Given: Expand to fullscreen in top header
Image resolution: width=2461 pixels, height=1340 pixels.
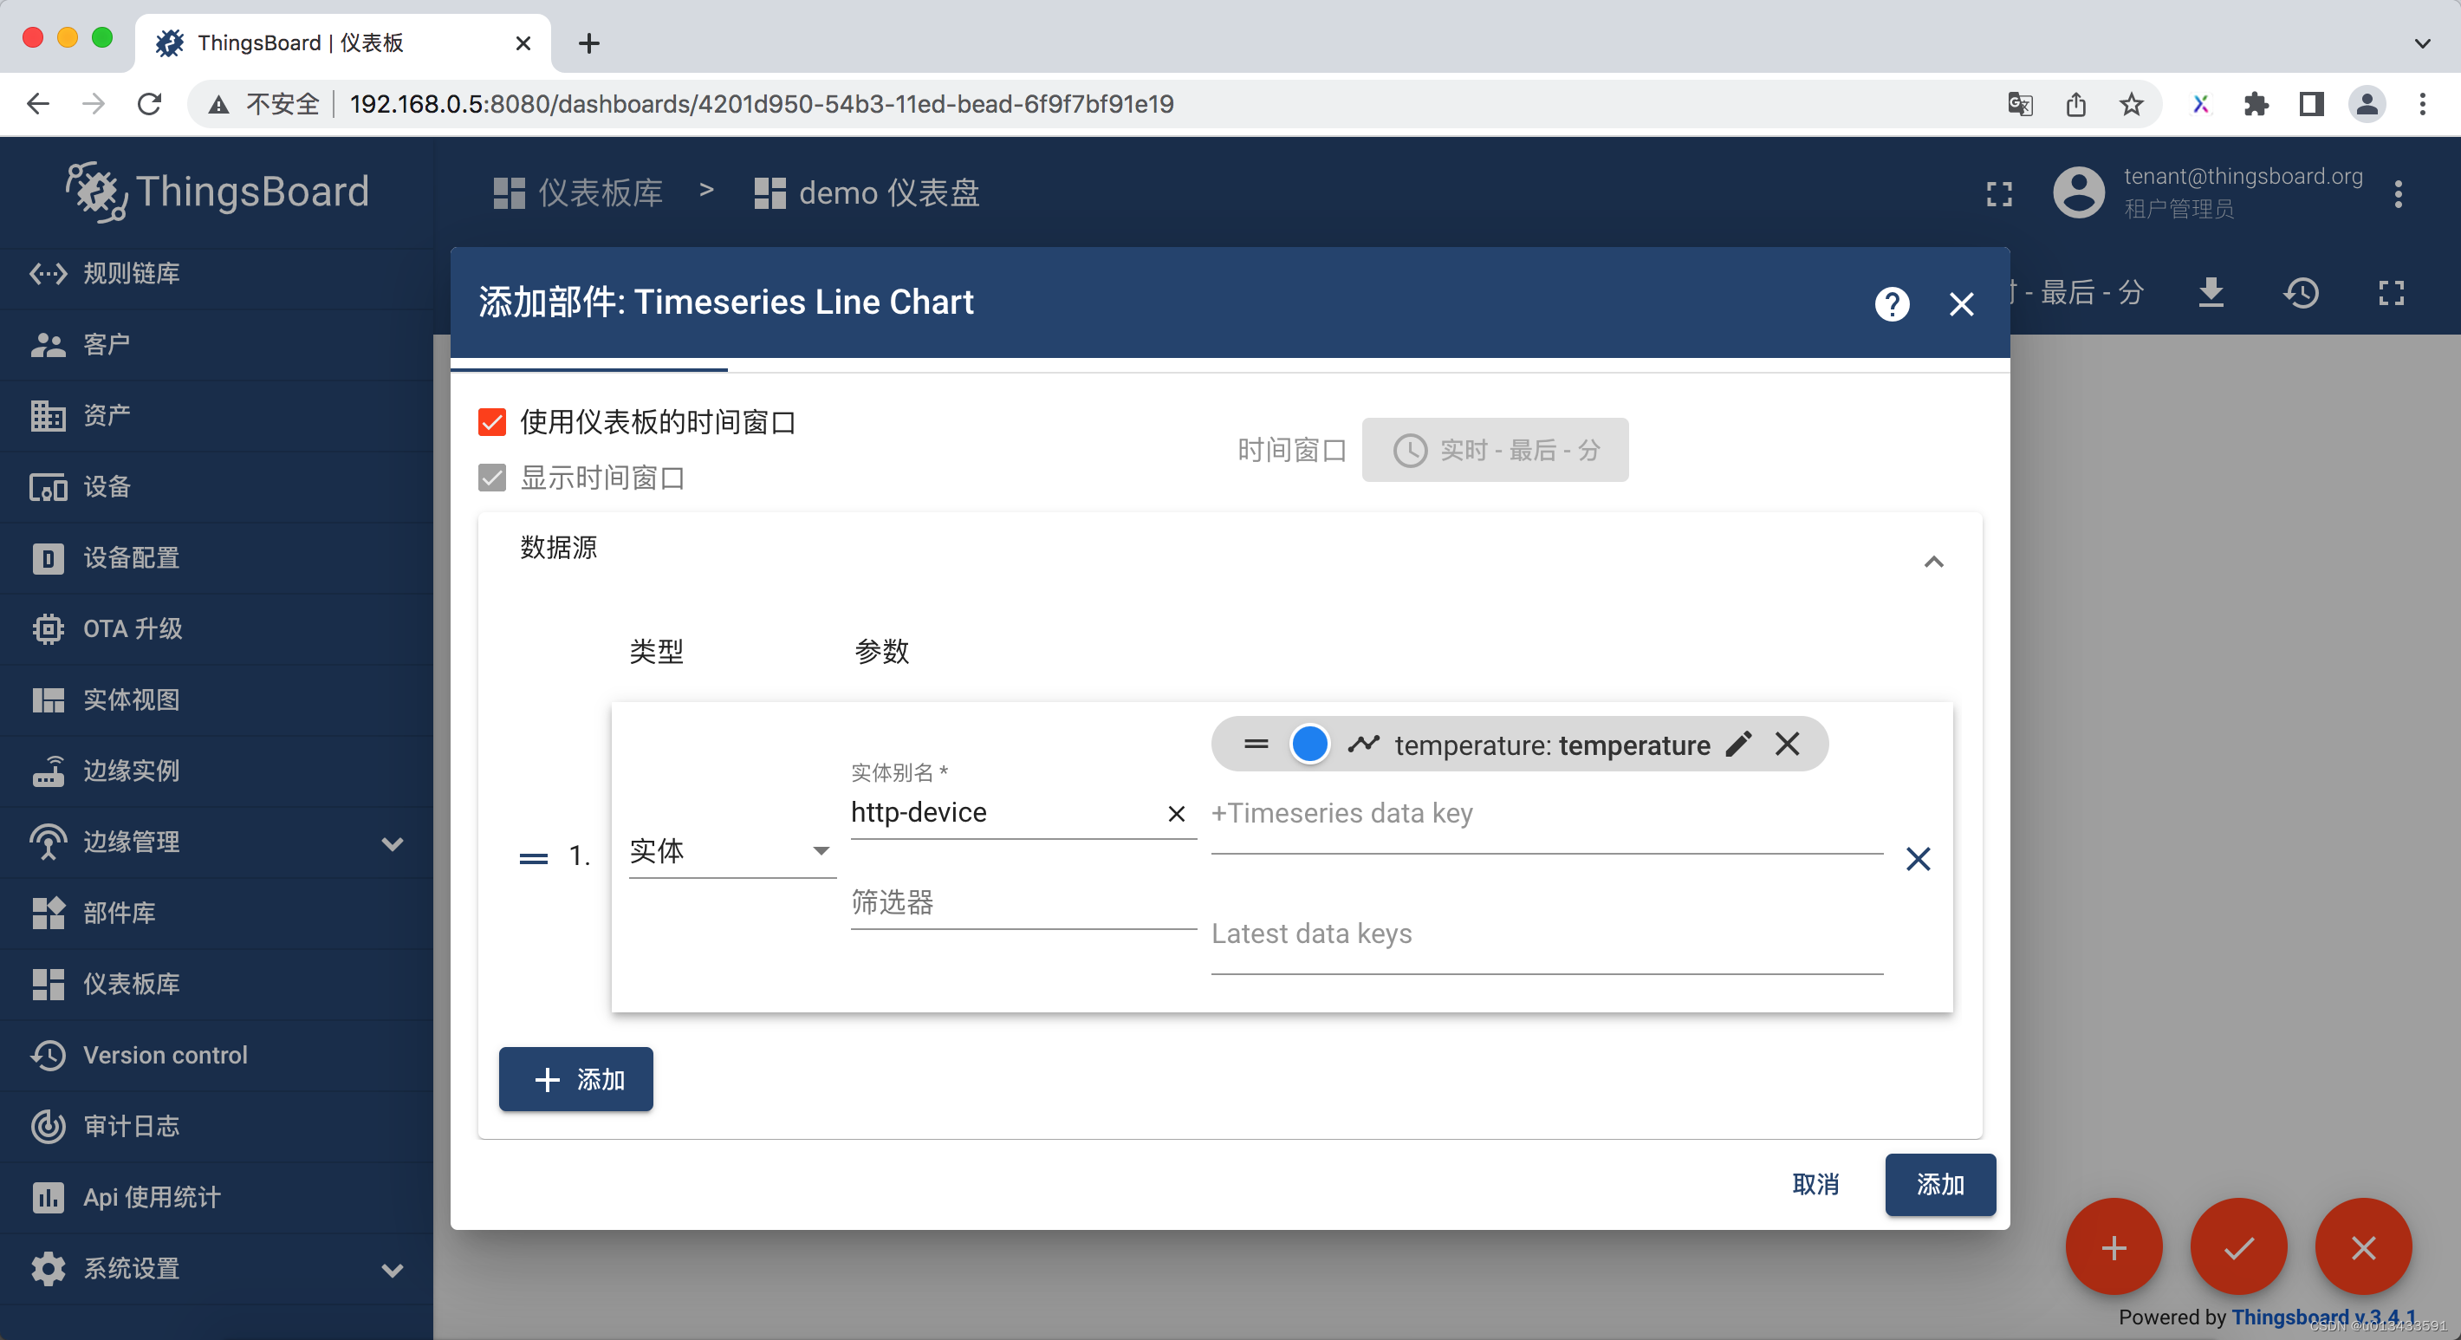Looking at the screenshot, I should [x=2000, y=194].
